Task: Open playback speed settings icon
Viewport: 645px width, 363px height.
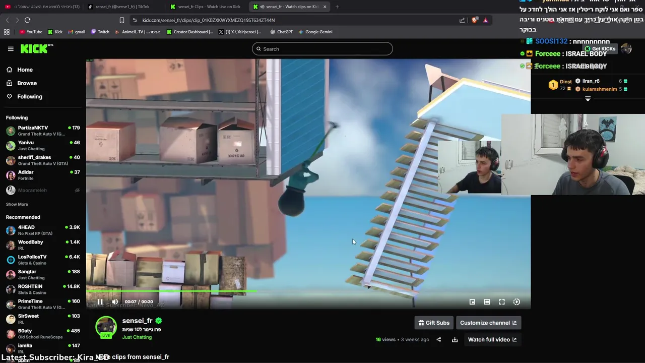Action: point(517,302)
